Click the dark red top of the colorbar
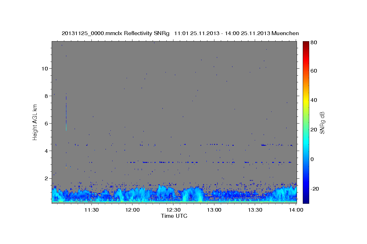 point(306,44)
